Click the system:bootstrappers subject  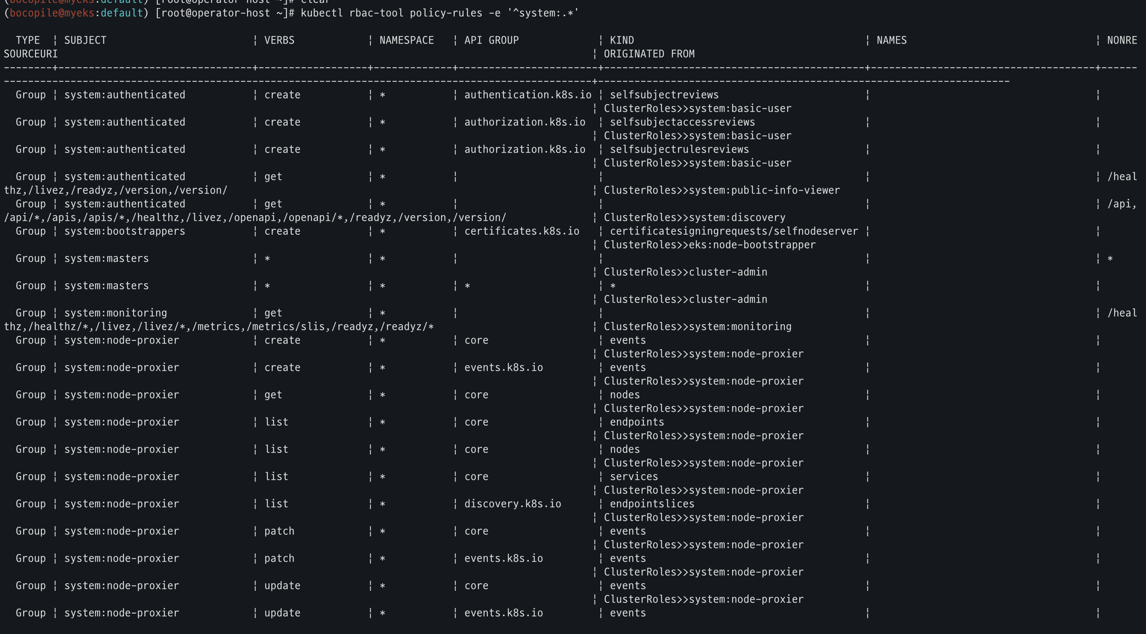[125, 231]
